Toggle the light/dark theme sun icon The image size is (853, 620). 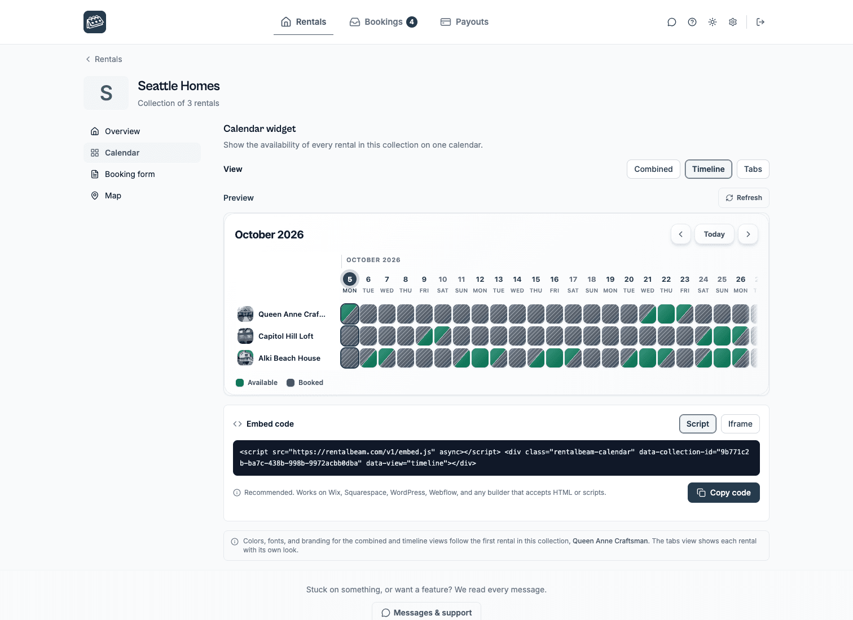713,22
